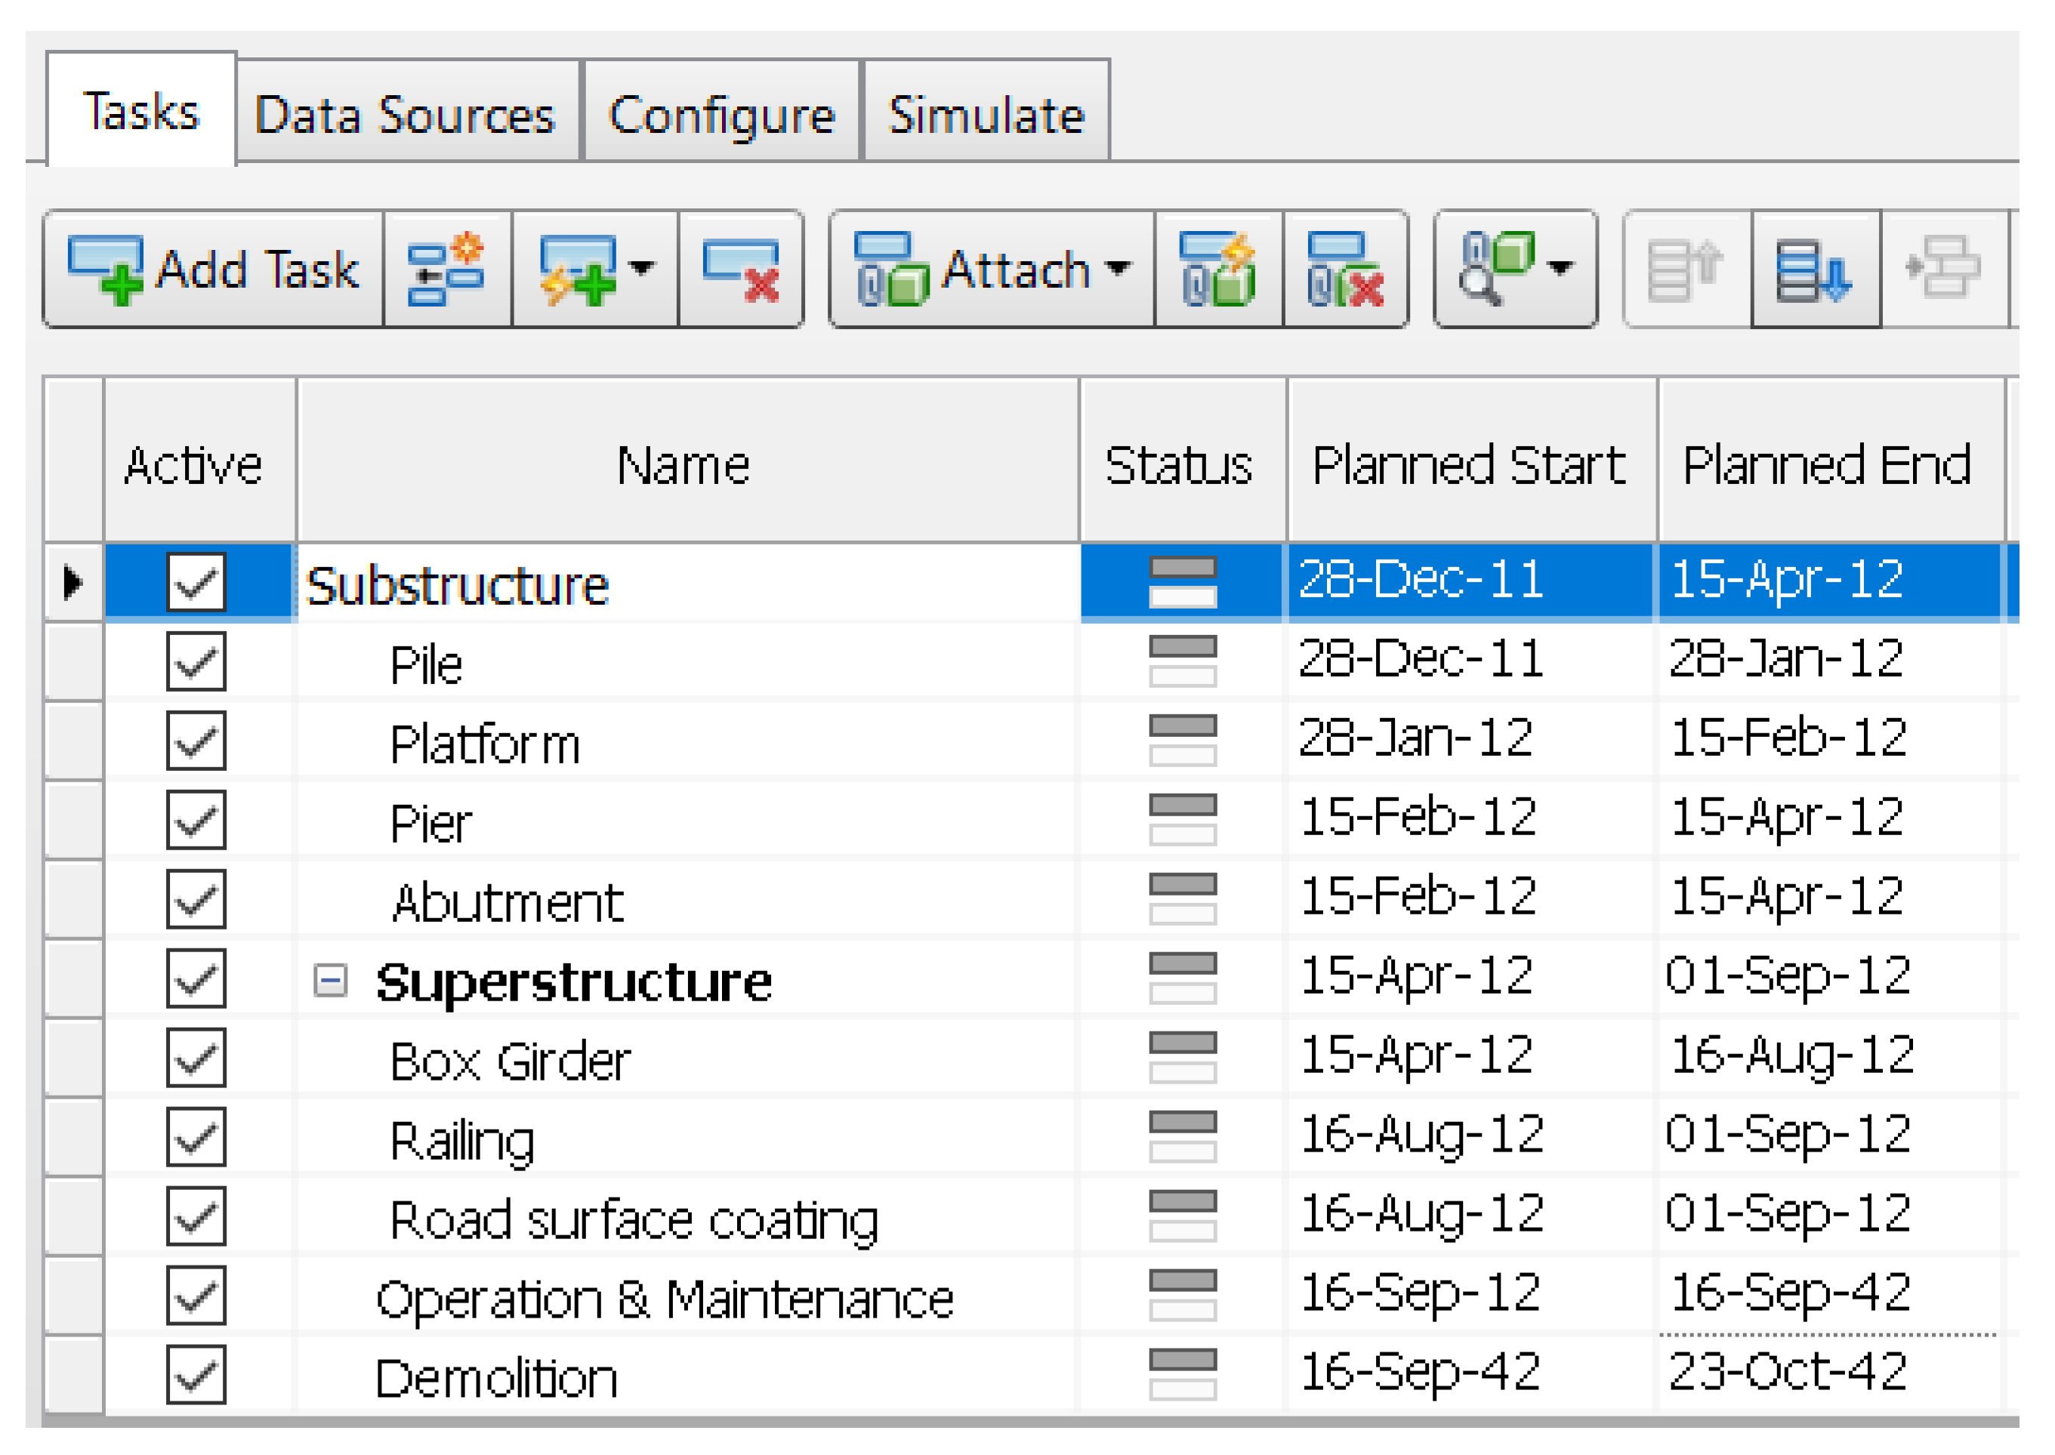Toggle the Active checkbox for the Demolition row
The height and width of the screenshot is (1455, 2055).
(x=196, y=1374)
